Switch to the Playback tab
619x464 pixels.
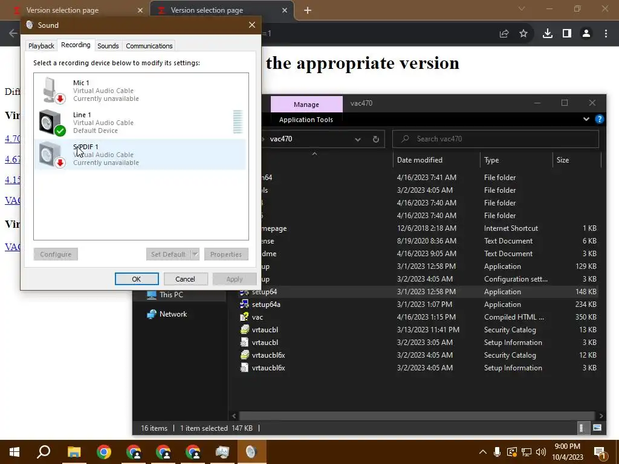coord(41,46)
